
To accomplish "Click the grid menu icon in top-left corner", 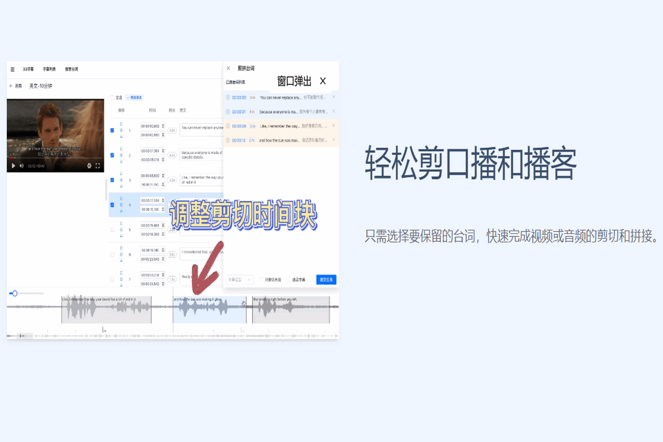I will [13, 69].
